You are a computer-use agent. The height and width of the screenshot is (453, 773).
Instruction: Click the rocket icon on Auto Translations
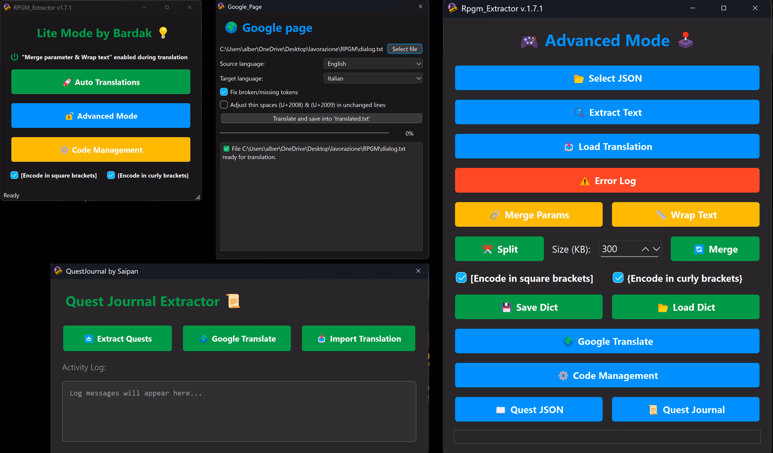67,82
